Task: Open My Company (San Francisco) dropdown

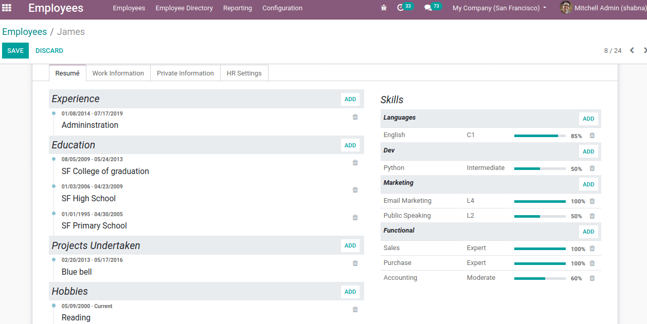Action: tap(499, 8)
